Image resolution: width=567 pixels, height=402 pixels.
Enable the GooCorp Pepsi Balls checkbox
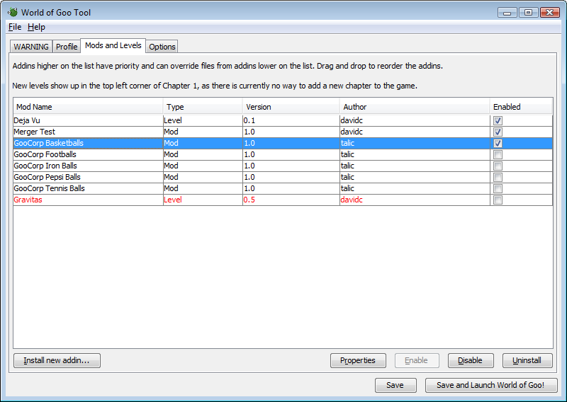click(498, 178)
